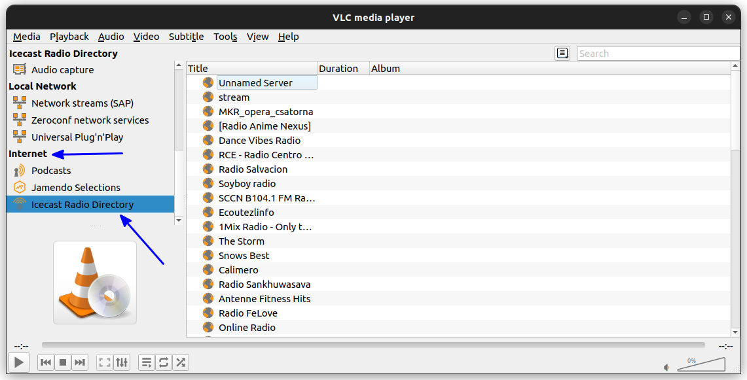
Task: Open extended settings equalizer icon
Action: point(122,362)
